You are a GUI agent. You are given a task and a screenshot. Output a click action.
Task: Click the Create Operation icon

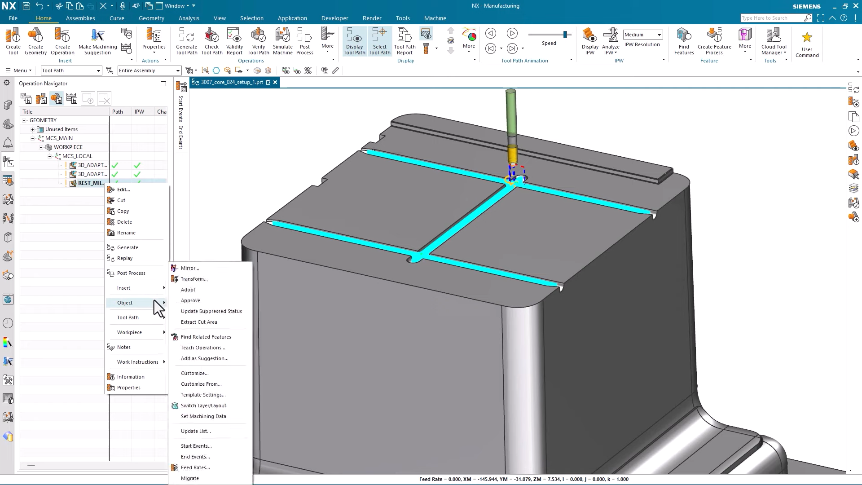point(62,40)
